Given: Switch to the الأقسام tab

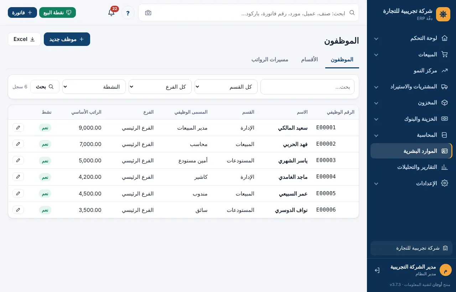Looking at the screenshot, I should (x=310, y=59).
